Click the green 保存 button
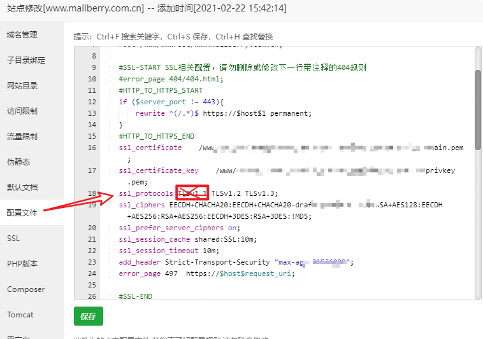 (x=89, y=316)
